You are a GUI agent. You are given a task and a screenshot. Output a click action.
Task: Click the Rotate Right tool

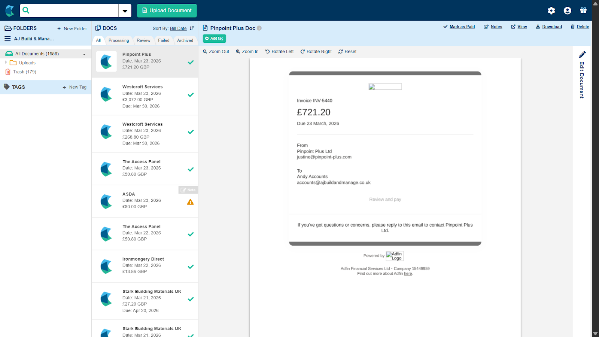click(316, 52)
